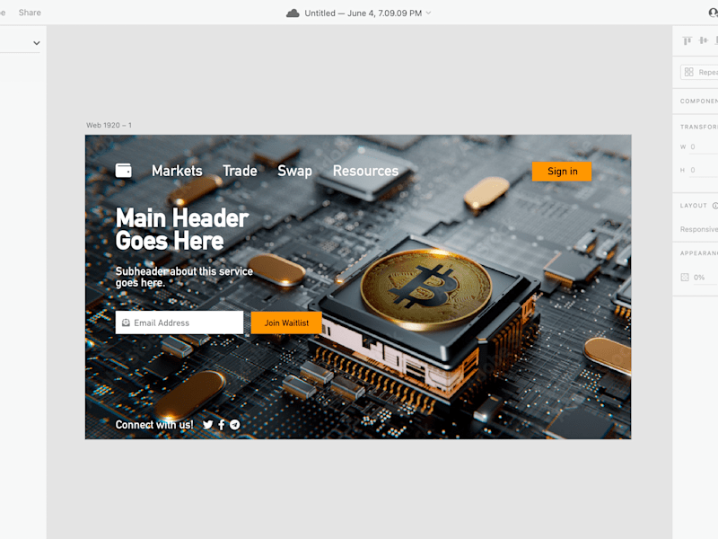Click the Twitter icon beside Connect with us
Image resolution: width=718 pixels, height=539 pixels.
[208, 424]
